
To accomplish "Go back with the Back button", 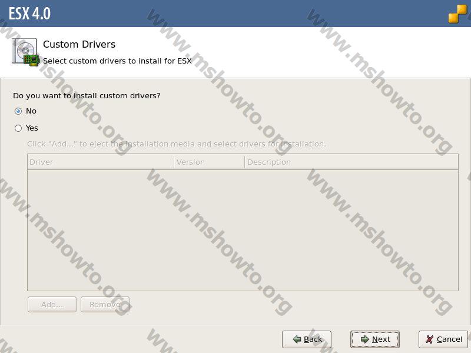I will tap(307, 339).
